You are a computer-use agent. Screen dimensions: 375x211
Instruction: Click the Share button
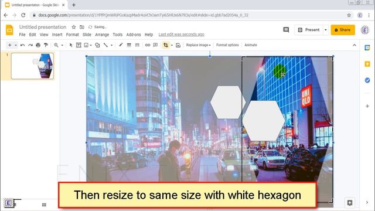pos(343,30)
